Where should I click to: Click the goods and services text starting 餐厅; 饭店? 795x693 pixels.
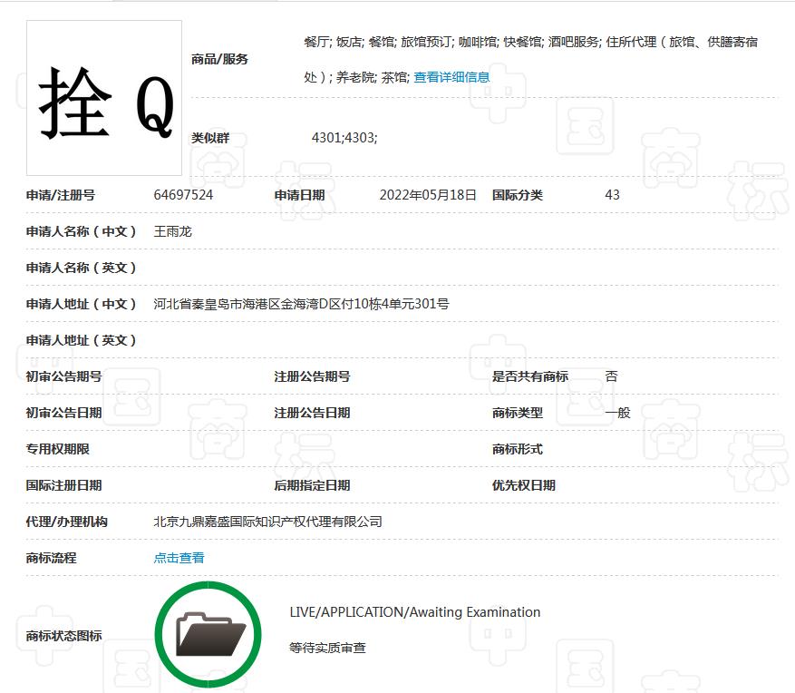tap(530, 43)
